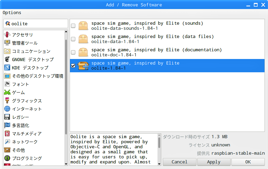Click the category list scrollbar thumb
This screenshot has height=169, width=268.
tap(66, 87)
